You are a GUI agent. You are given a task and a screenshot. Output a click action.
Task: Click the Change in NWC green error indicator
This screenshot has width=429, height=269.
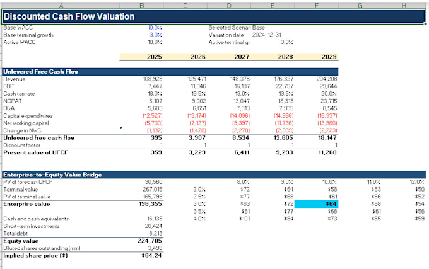tap(121, 128)
